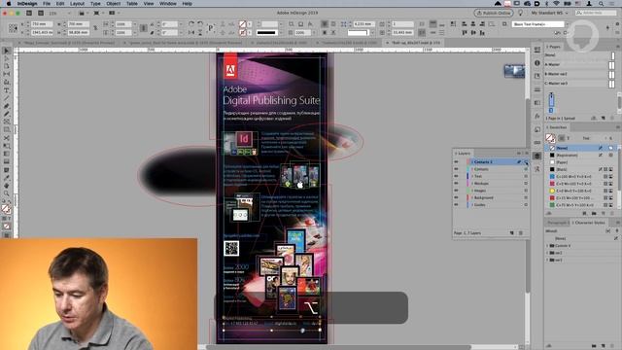Click the width W input field
Viewport: 622px width, 350px height.
[79, 24]
